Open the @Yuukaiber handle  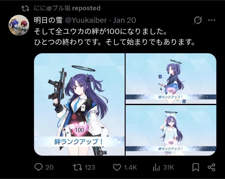coord(86,20)
